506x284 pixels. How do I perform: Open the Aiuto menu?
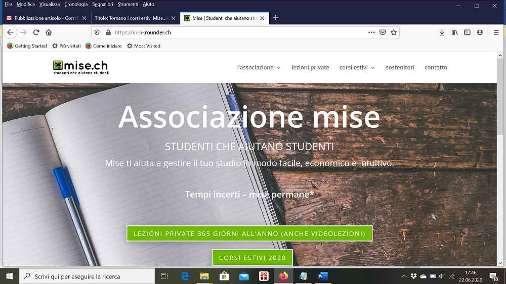click(x=148, y=4)
